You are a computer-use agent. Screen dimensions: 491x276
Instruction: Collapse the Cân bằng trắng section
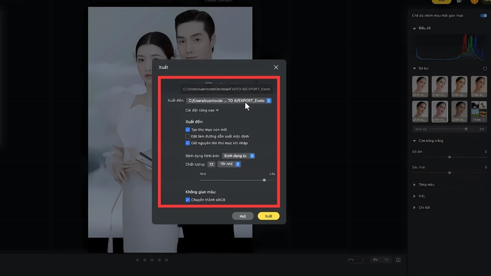(414, 141)
